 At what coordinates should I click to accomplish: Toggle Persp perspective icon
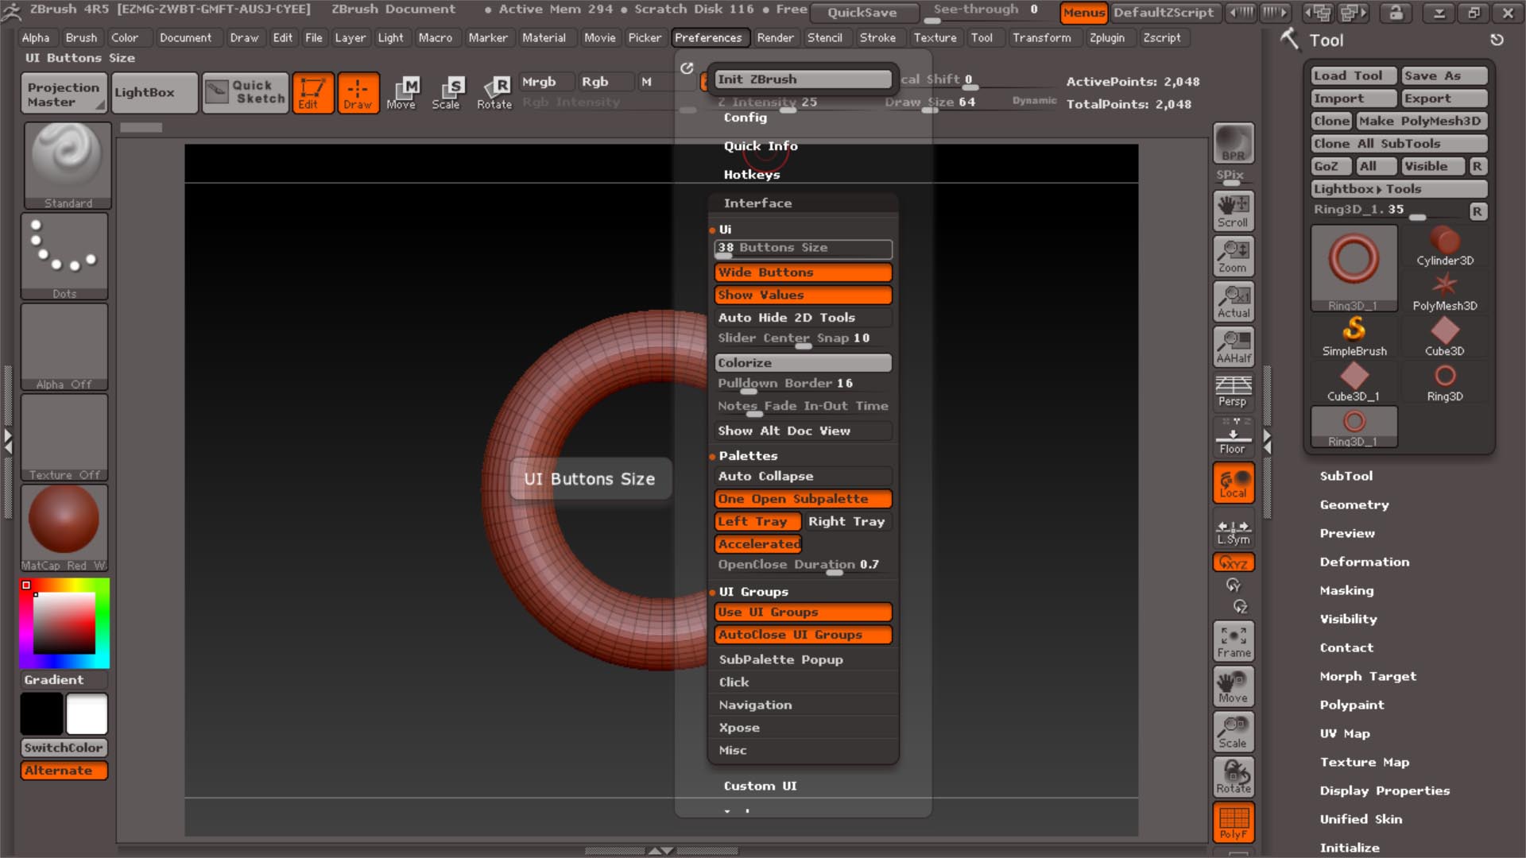click(x=1234, y=390)
